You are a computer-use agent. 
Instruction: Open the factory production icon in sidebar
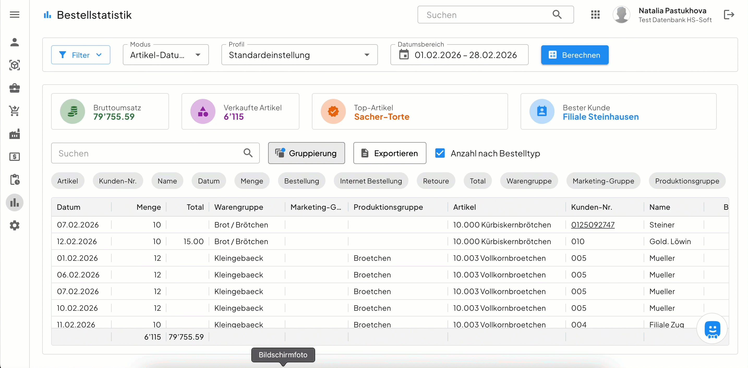point(15,134)
